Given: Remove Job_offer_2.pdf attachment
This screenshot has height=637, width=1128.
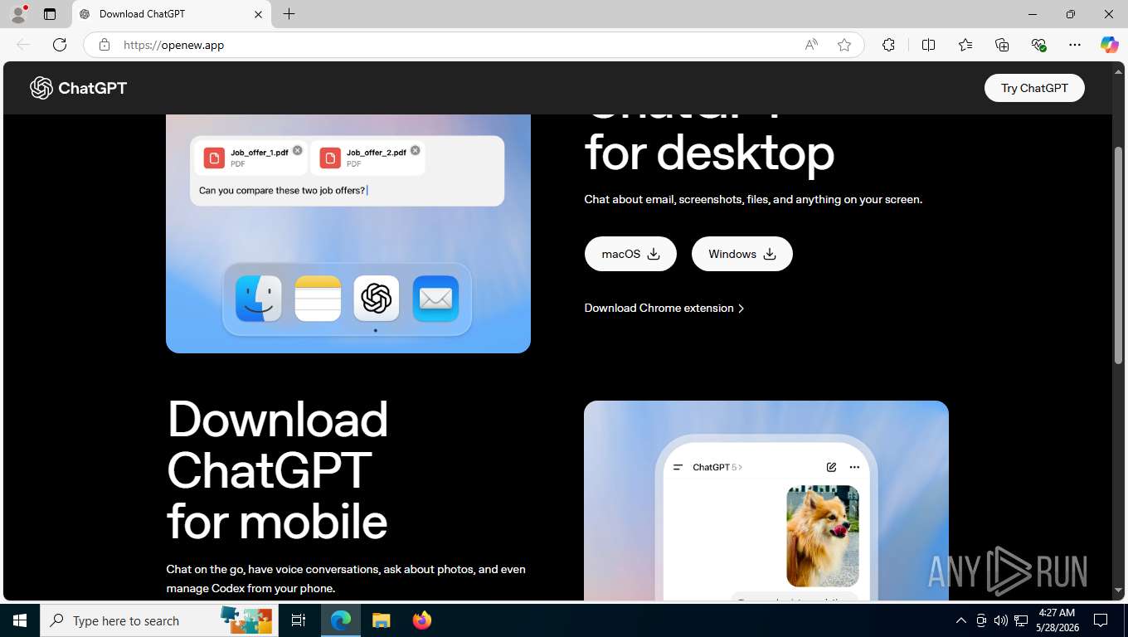Looking at the screenshot, I should [416, 150].
